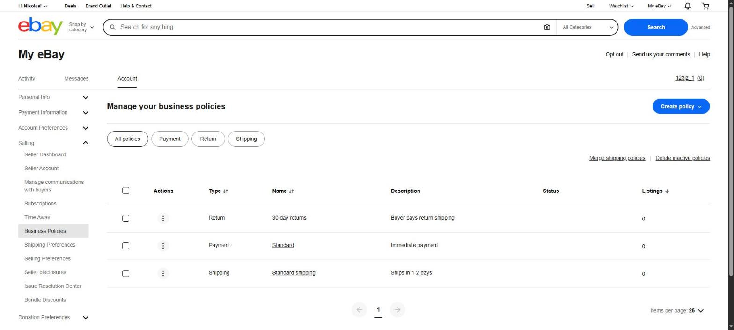The height and width of the screenshot is (330, 734).
Task: Go to previous page arrow
Action: pyautogui.click(x=359, y=310)
